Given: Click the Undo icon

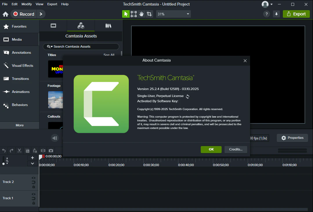Looking at the screenshot, I should (4, 151).
